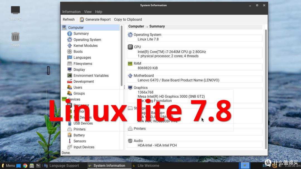This screenshot has width=301, height=169.
Task: Select USB Devices tree item
Action: [83, 123]
